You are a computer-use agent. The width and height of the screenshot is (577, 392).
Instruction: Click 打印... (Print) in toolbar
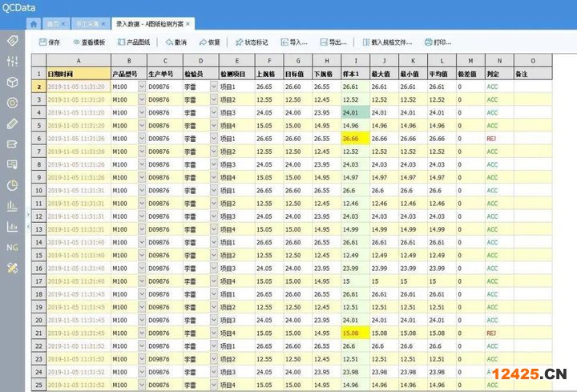pyautogui.click(x=438, y=42)
